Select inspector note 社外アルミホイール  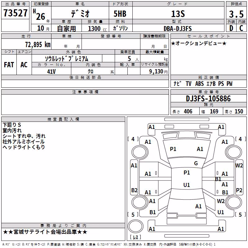click(24, 142)
